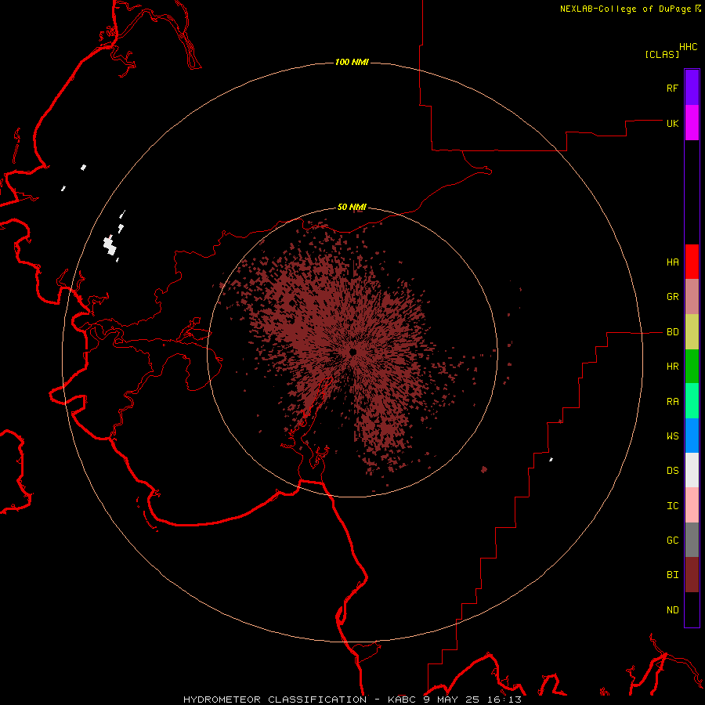
Task: Click the radar site center dot
Action: (x=353, y=352)
